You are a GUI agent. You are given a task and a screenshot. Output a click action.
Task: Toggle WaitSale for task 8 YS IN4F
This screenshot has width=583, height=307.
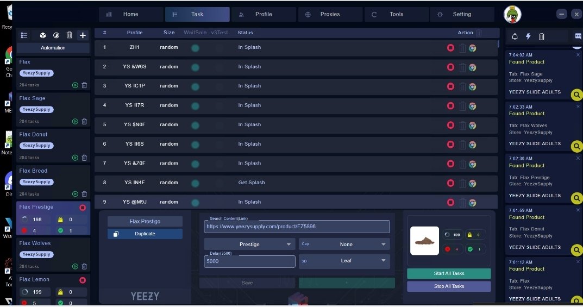click(195, 183)
